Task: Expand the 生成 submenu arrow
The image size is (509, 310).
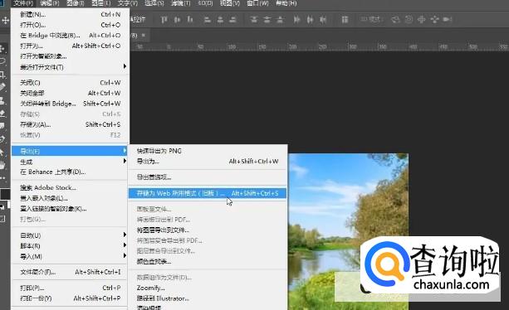Action: [x=125, y=162]
